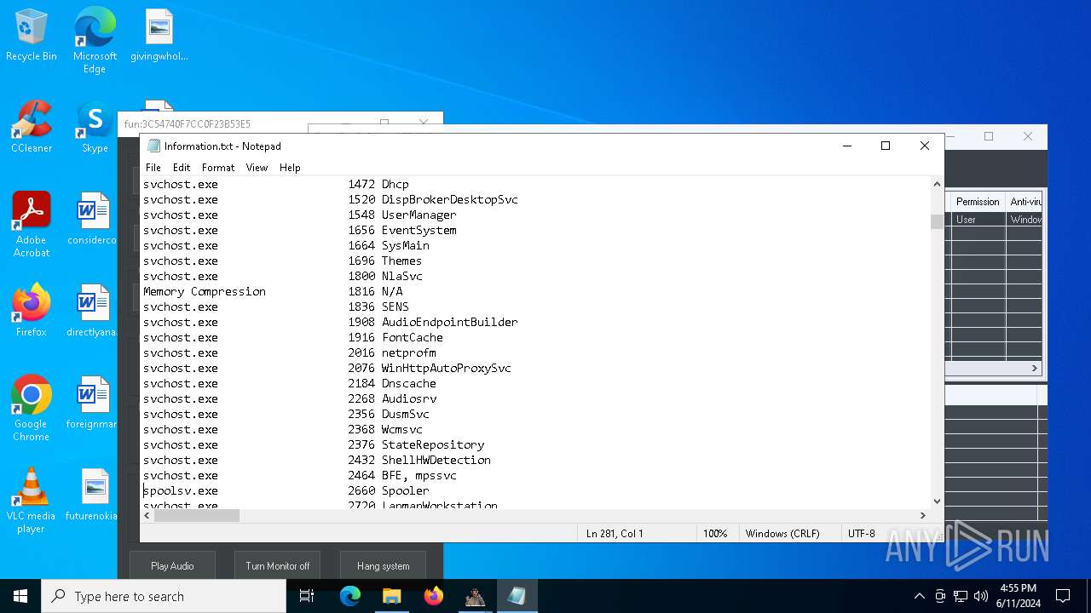Screen dimensions: 1091x613
Task: Open Skype desktop shortcut
Action: coord(95,127)
